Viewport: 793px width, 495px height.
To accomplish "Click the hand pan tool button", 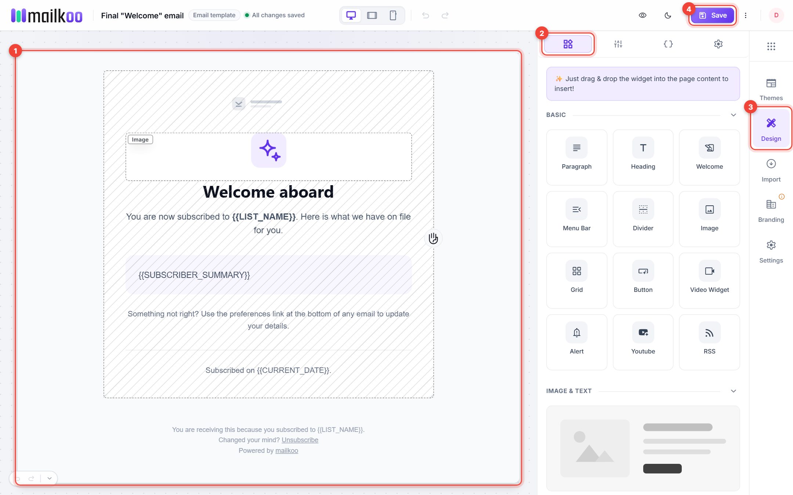I will tap(433, 238).
